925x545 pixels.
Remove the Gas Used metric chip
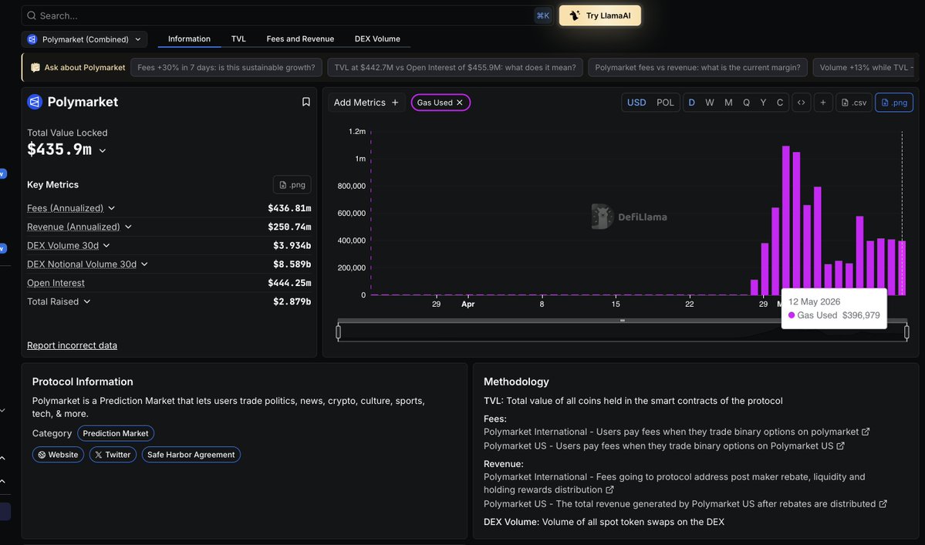point(460,103)
